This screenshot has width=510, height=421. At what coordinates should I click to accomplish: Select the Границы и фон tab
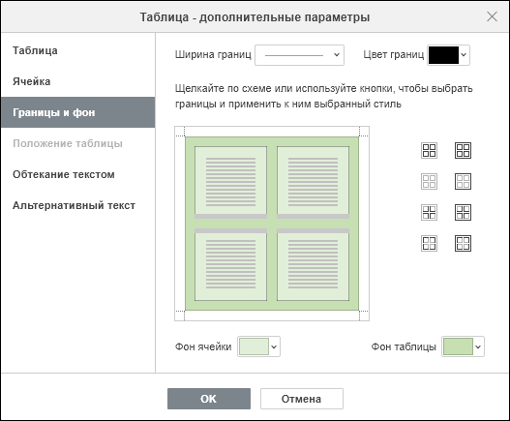pyautogui.click(x=77, y=112)
